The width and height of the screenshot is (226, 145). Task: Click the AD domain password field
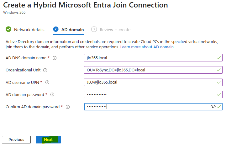(153, 94)
